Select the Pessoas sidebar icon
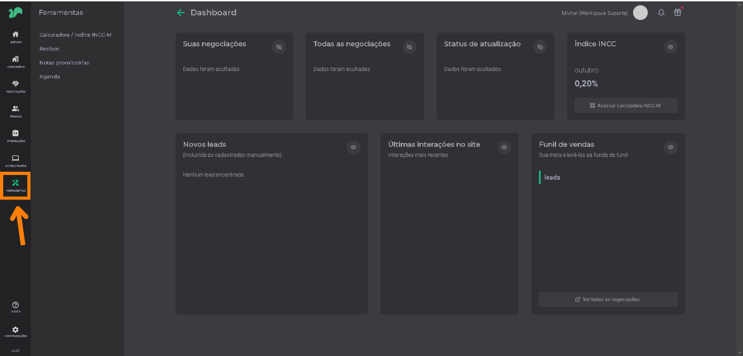The image size is (743, 356). pos(15,111)
